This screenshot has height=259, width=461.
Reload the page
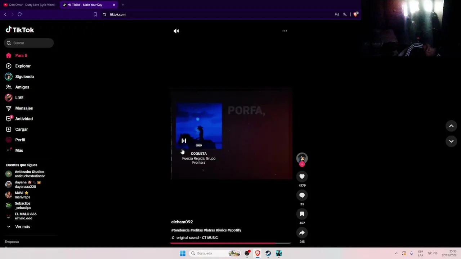pyautogui.click(x=19, y=14)
